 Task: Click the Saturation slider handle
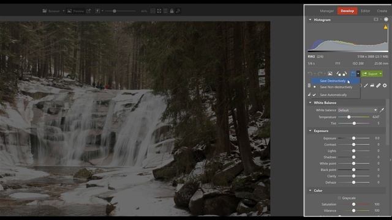(354, 204)
